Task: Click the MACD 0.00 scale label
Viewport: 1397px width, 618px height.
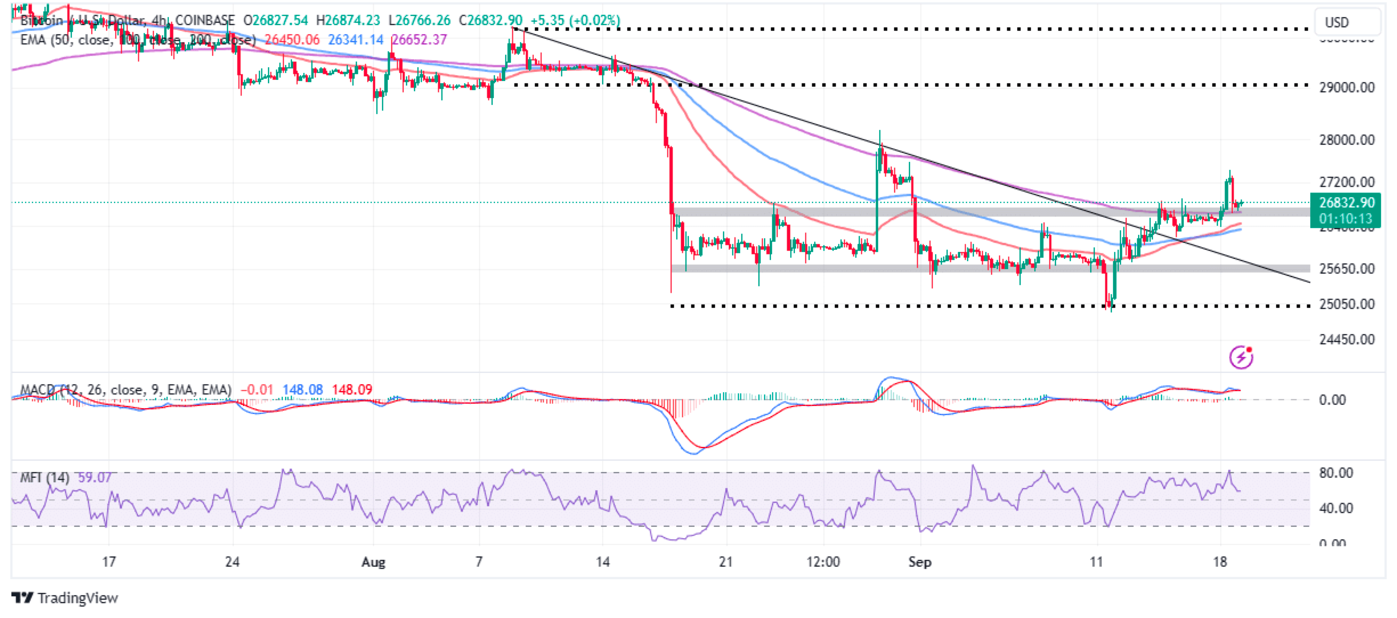Action: point(1332,400)
